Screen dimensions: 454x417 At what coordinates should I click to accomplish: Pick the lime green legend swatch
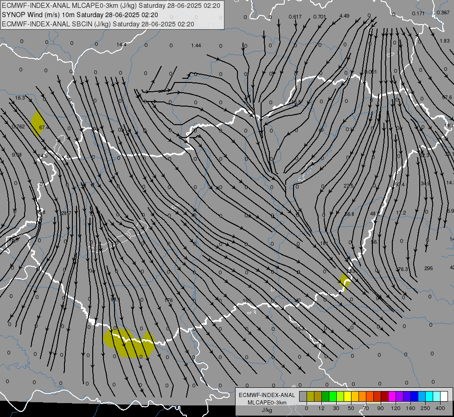[x=340, y=397]
